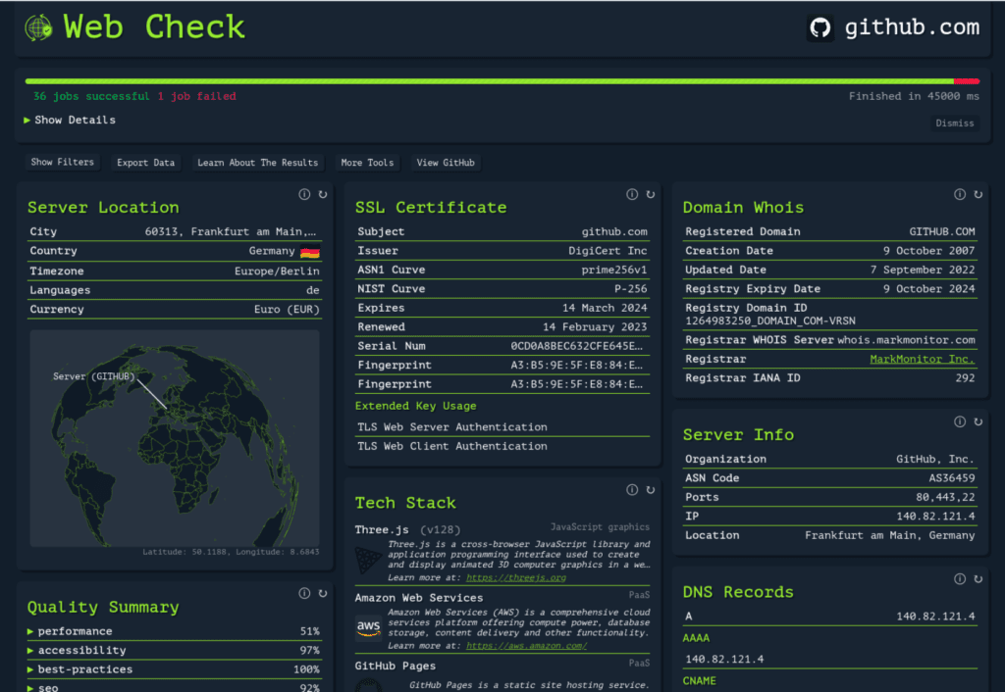This screenshot has width=1005, height=692.
Task: Click the Extended Key Usage heading
Action: pyautogui.click(x=415, y=406)
